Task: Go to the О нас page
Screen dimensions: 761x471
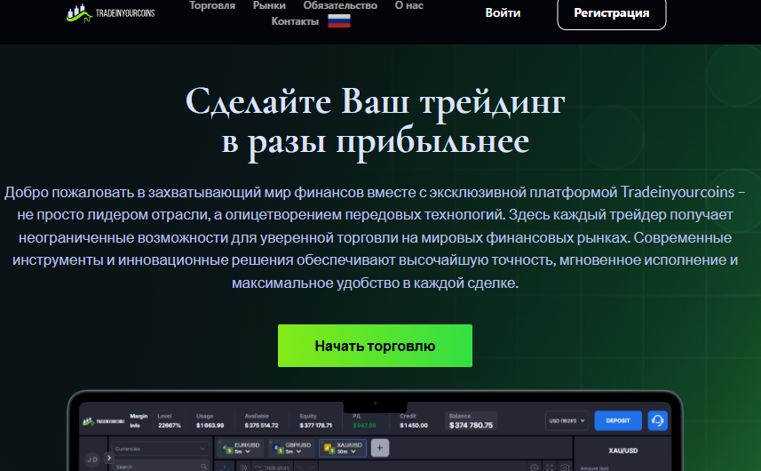Action: coord(408,5)
